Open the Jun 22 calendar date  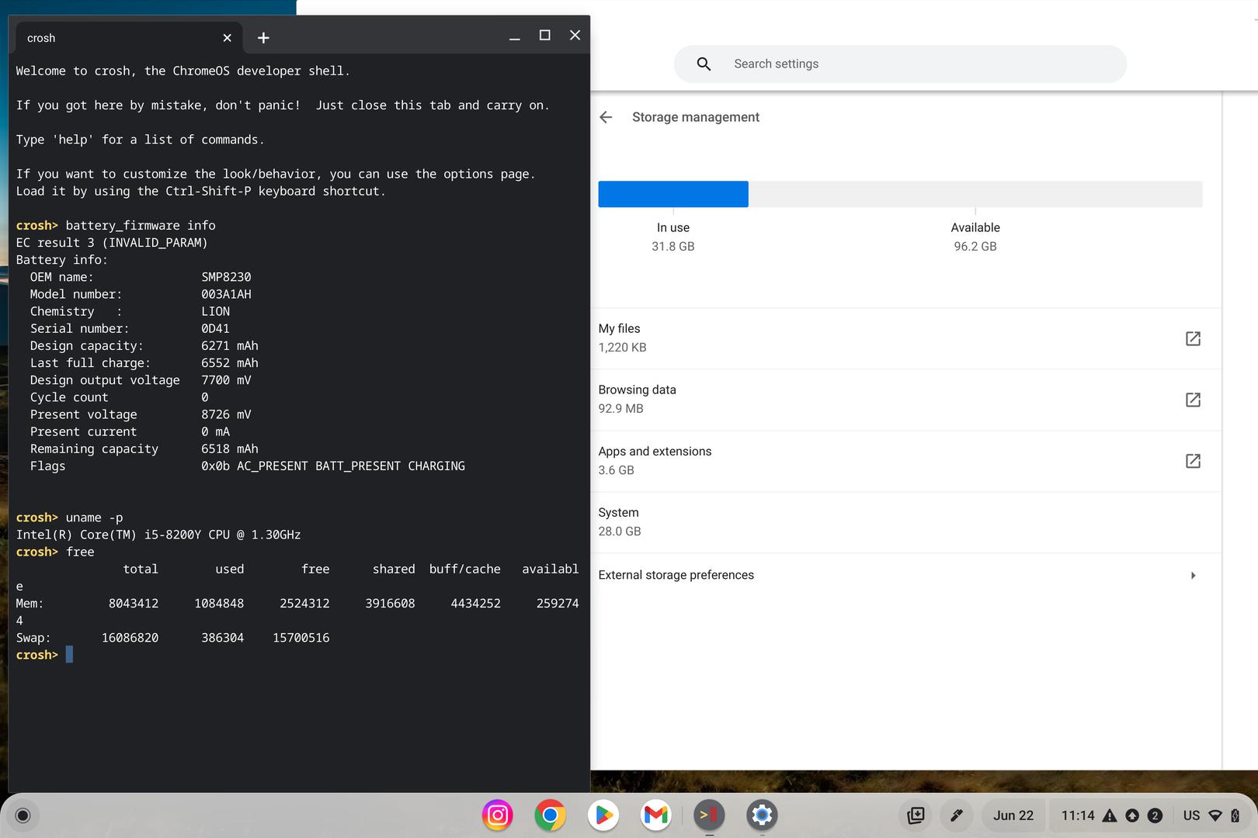point(1013,815)
